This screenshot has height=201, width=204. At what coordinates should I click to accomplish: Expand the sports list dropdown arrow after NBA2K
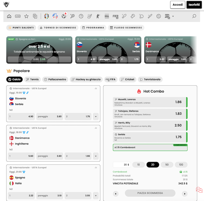[173, 16]
